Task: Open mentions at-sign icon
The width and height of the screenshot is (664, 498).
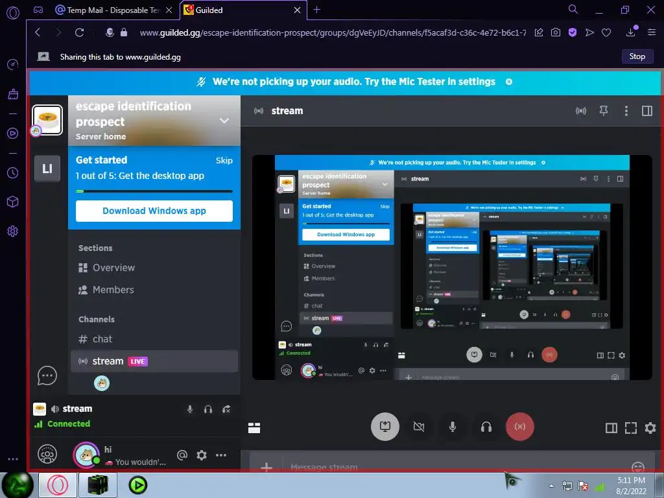Action: [182, 455]
